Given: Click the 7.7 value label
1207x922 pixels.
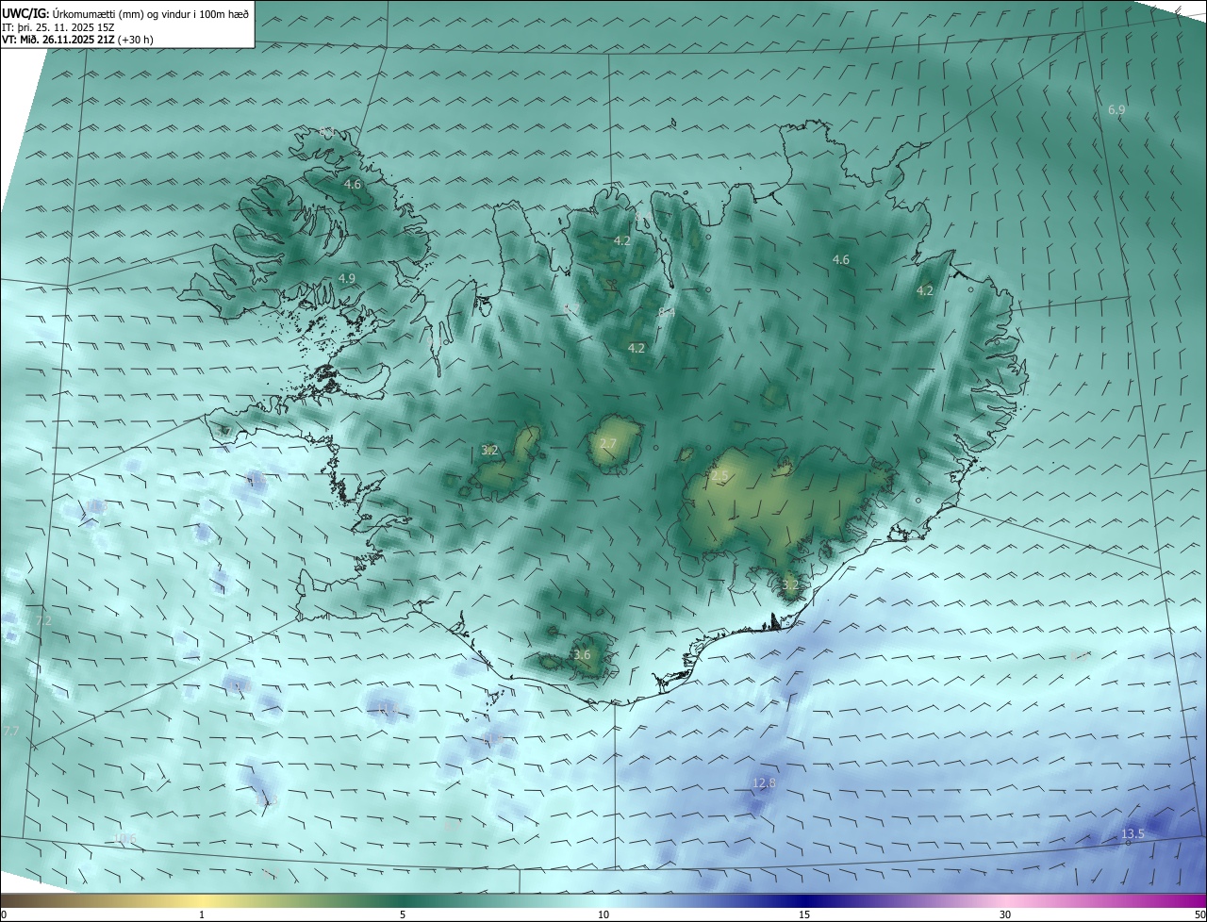Looking at the screenshot, I should point(10,731).
